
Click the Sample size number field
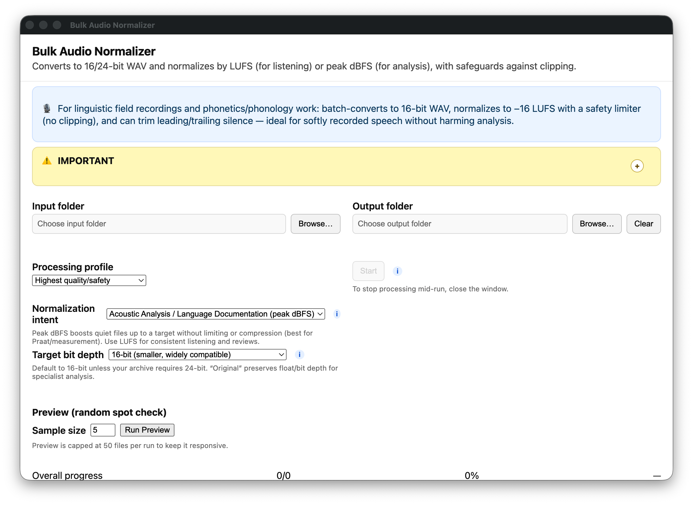103,430
